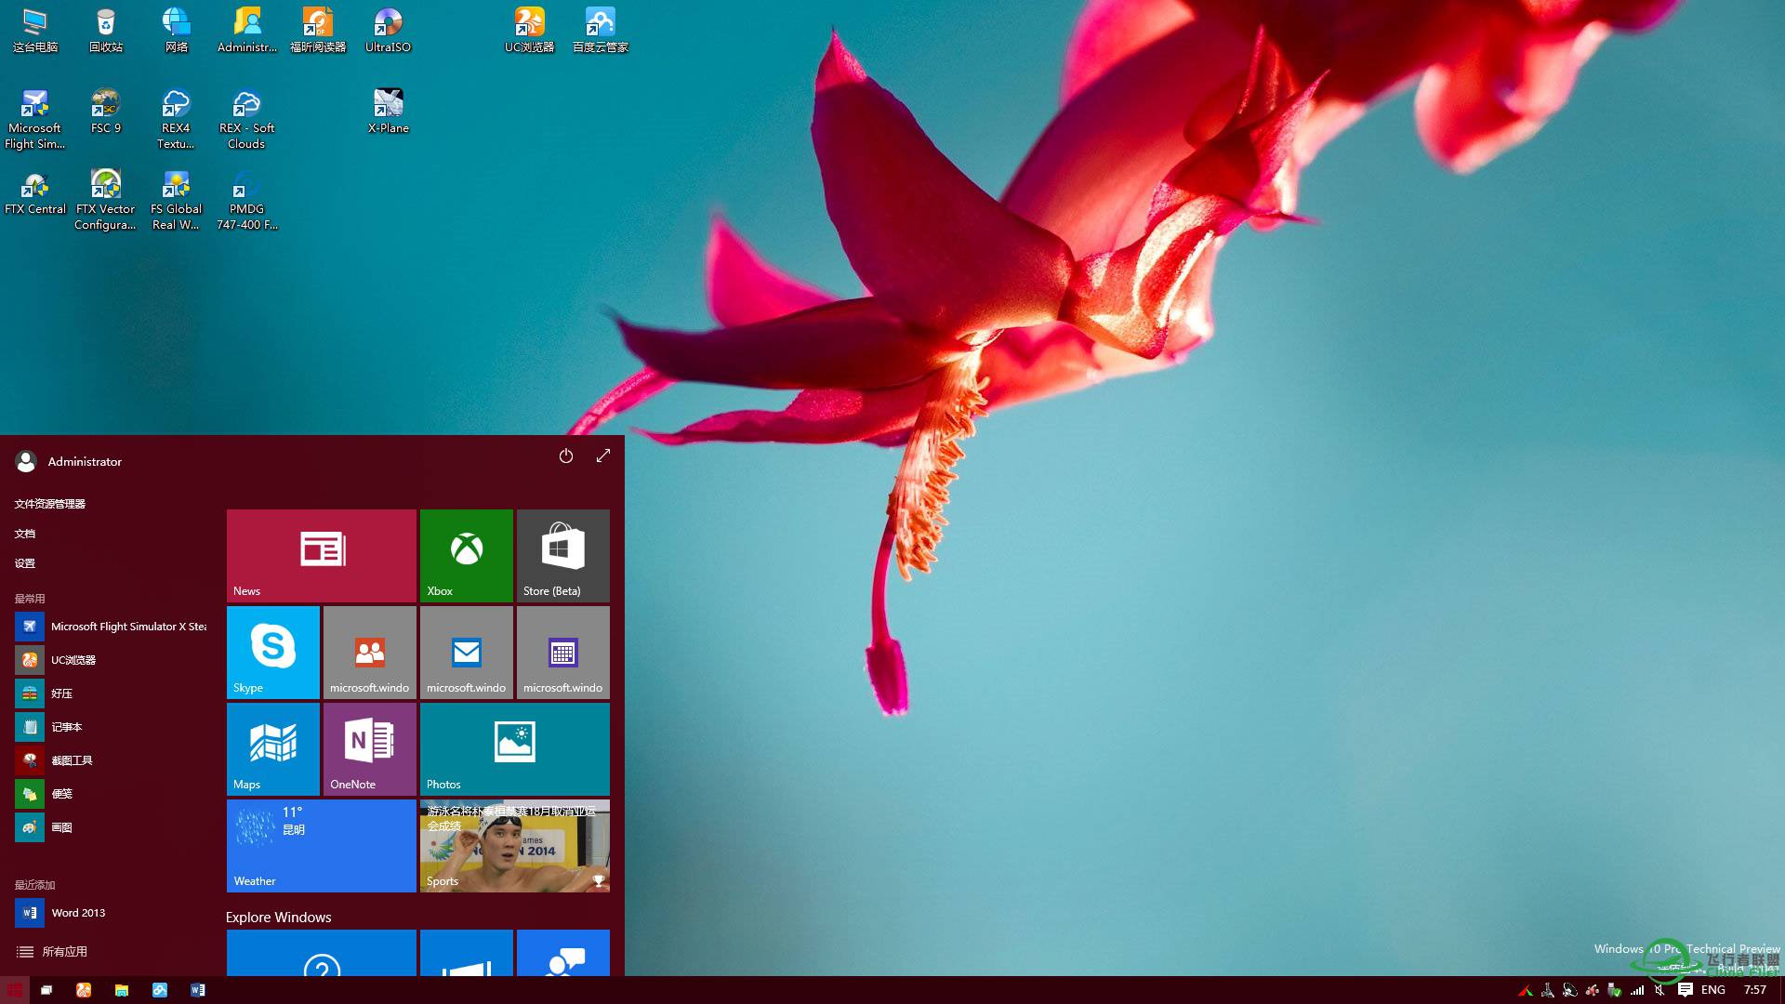Image resolution: width=1785 pixels, height=1004 pixels.
Task: Open the People tile with contacts icon
Action: pyautogui.click(x=370, y=653)
